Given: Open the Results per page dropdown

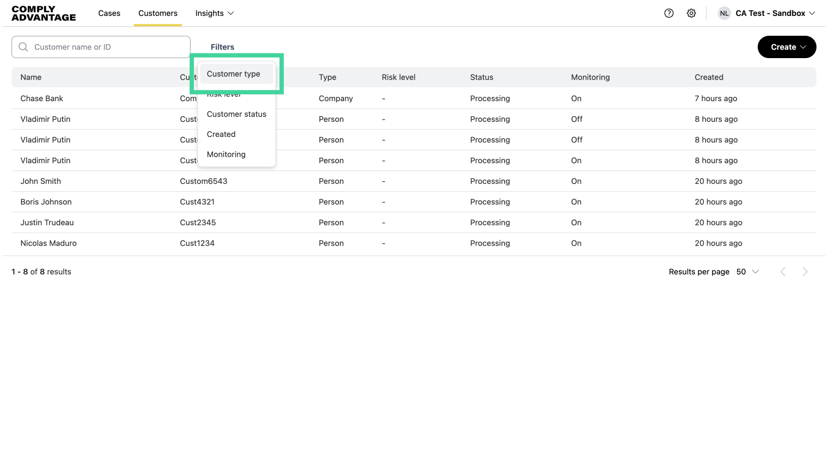Looking at the screenshot, I should coord(747,272).
